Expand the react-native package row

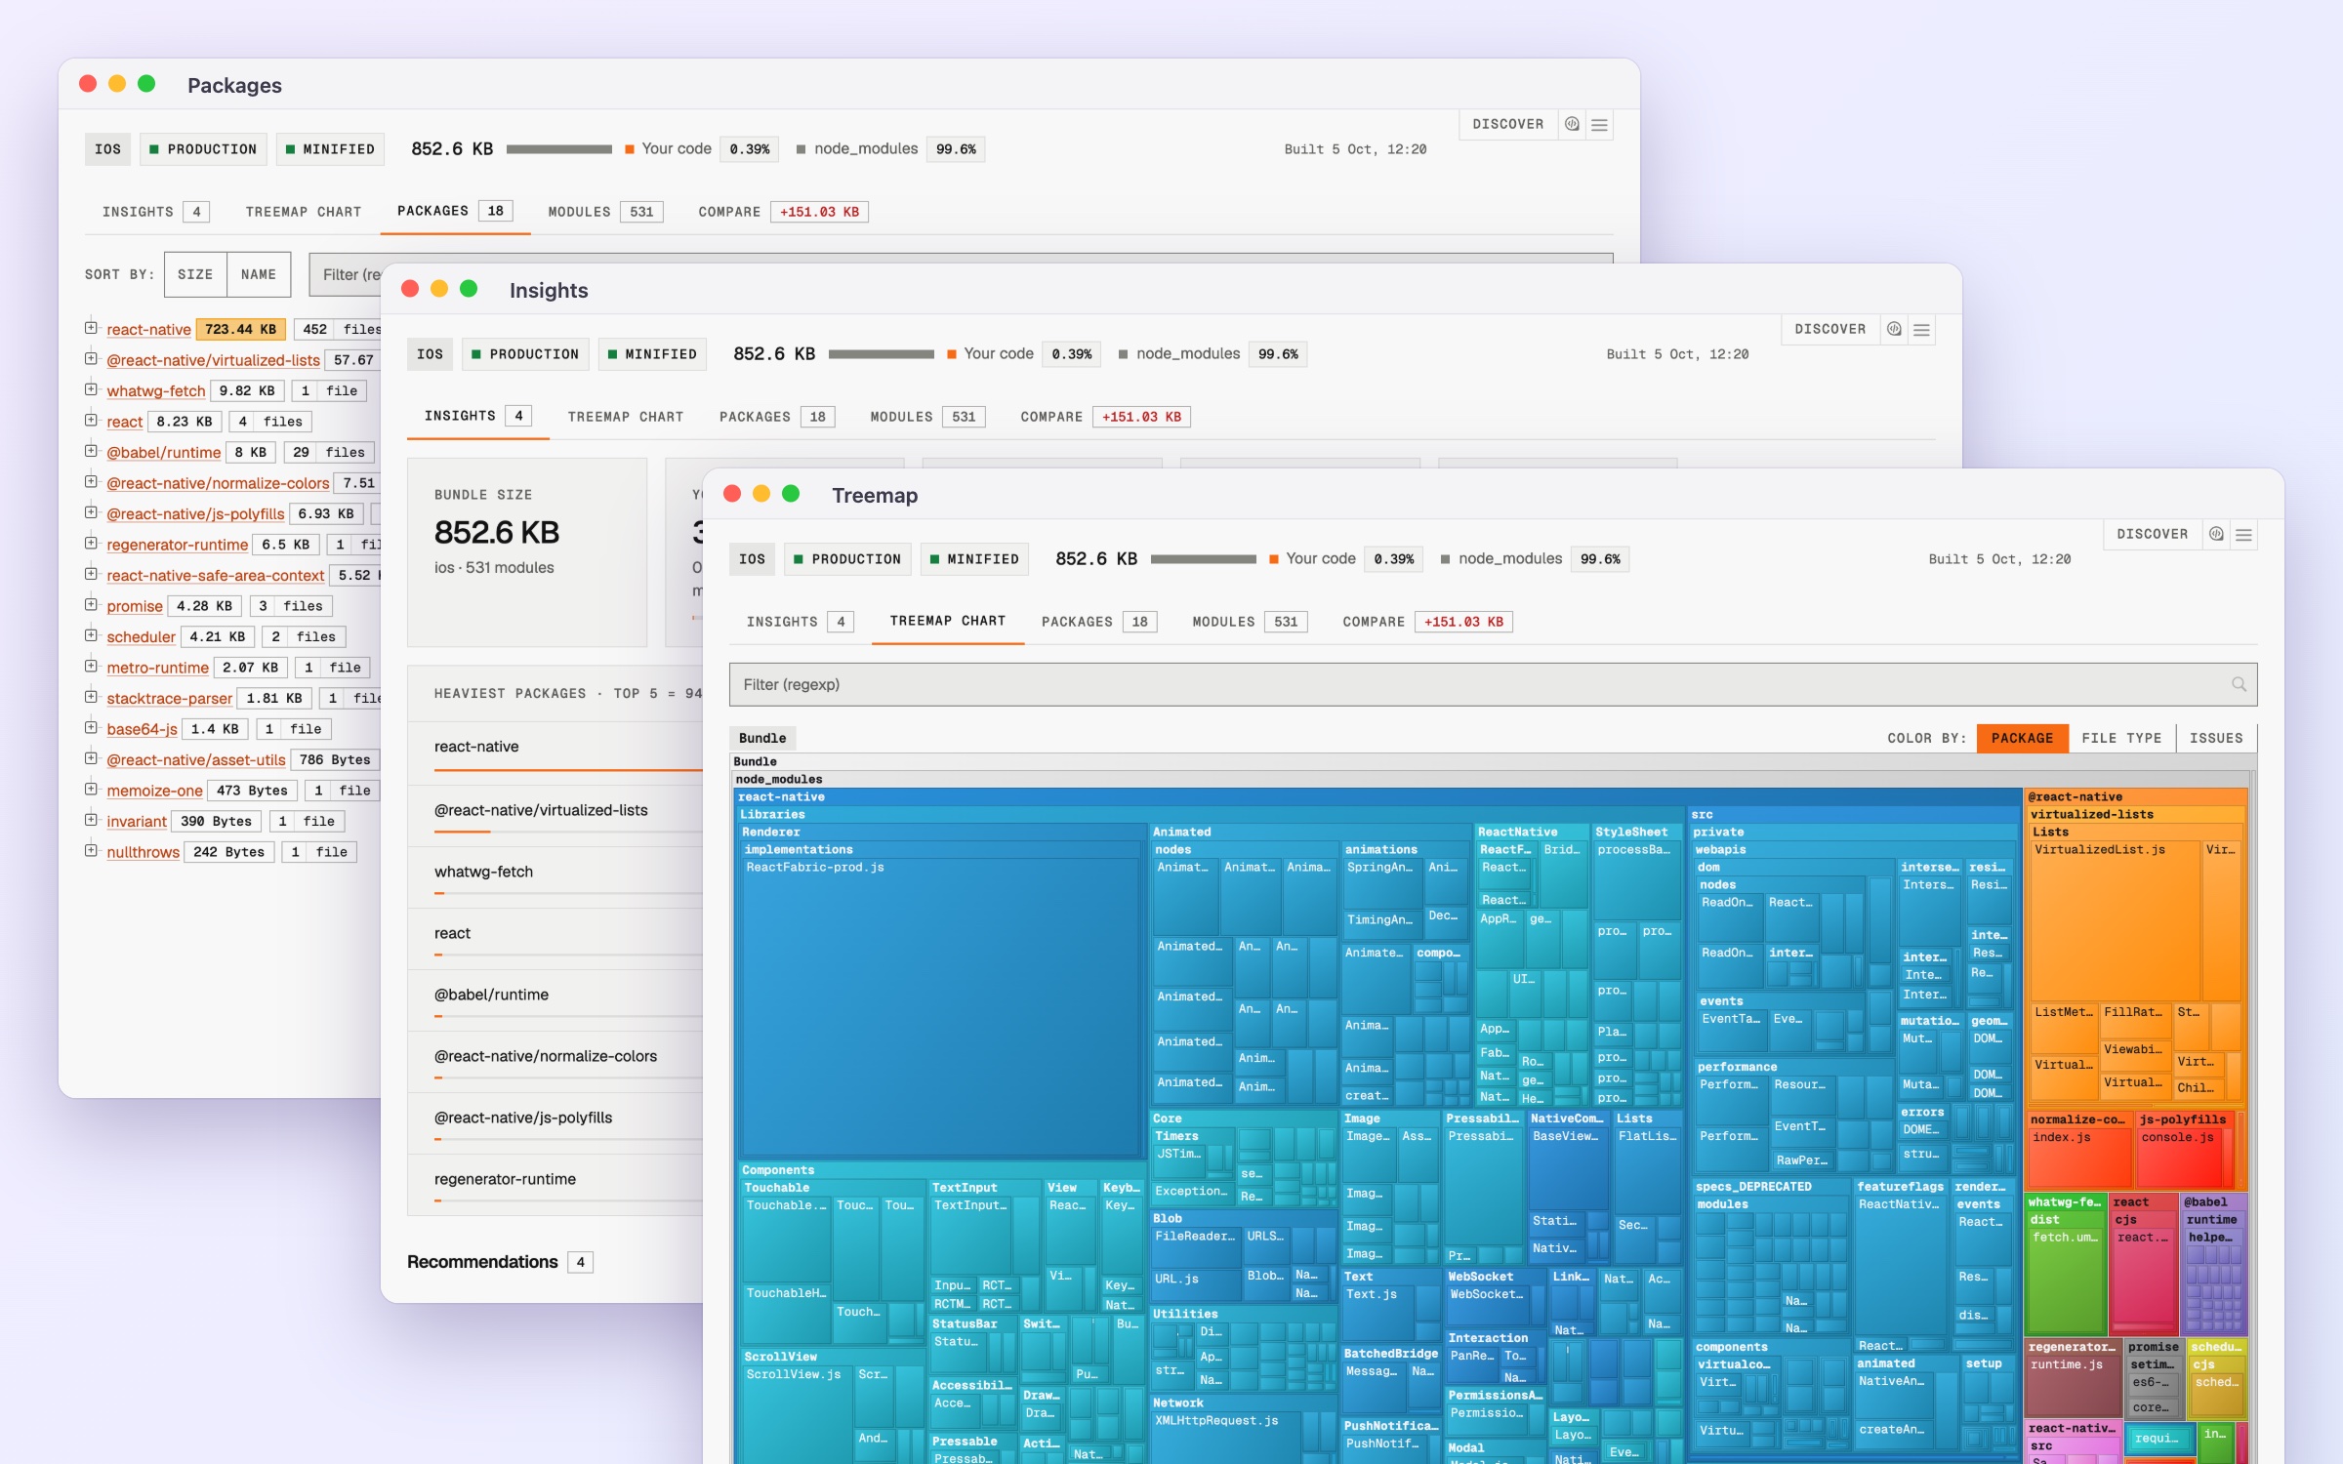click(x=91, y=328)
